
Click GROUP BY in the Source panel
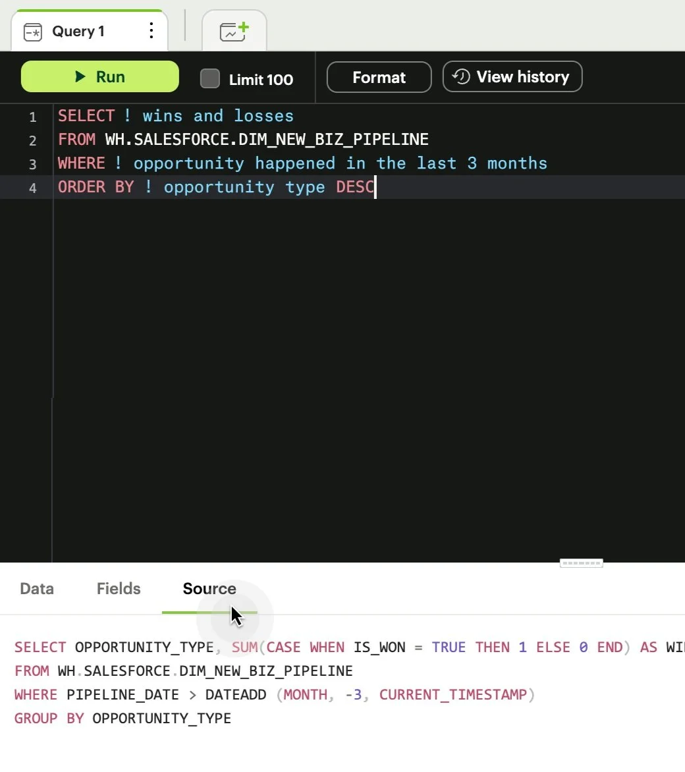click(x=49, y=719)
